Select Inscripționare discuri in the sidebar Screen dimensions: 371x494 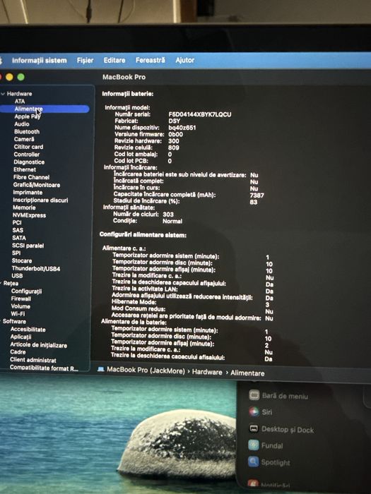pyautogui.click(x=40, y=200)
